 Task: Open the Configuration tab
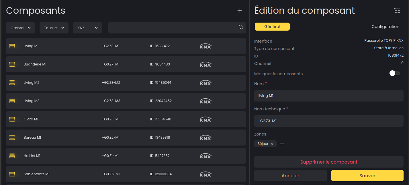pos(385,27)
